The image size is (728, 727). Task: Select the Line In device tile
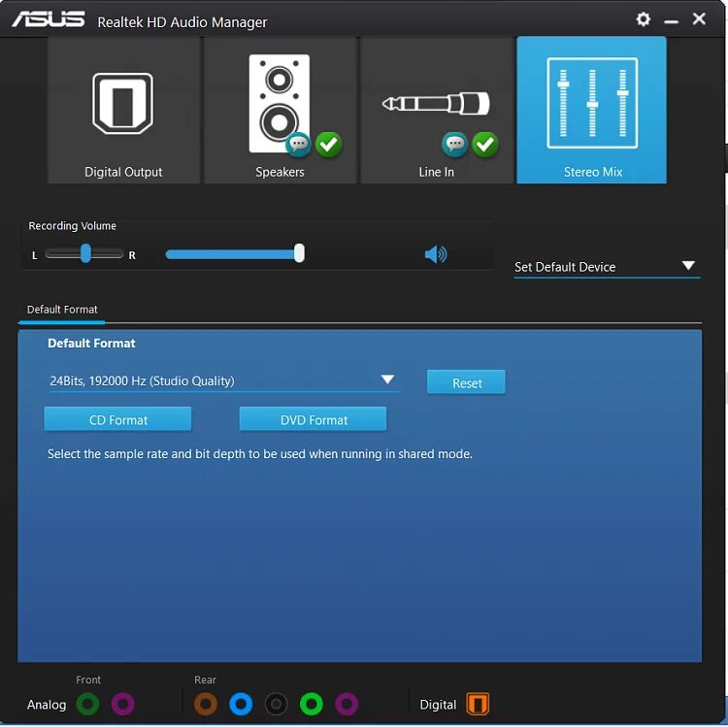click(437, 110)
